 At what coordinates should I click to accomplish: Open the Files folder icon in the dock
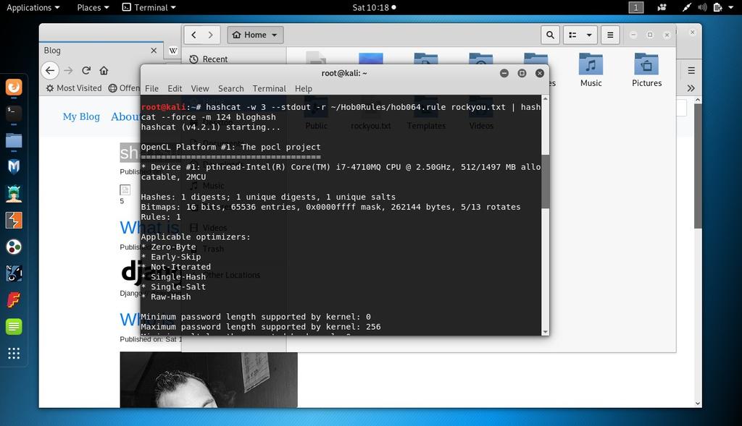(x=14, y=140)
